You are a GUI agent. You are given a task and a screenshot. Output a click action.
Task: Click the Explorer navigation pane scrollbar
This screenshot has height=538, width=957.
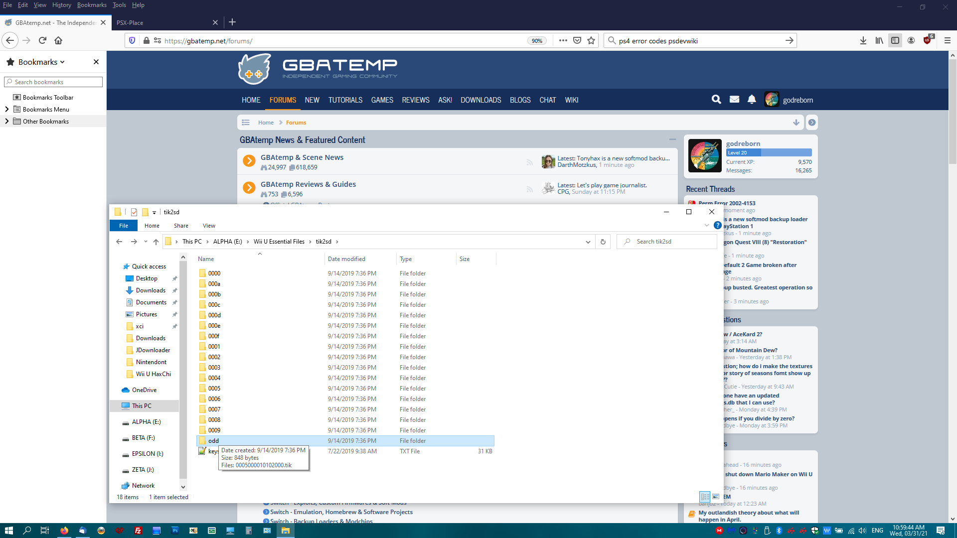[183, 371]
